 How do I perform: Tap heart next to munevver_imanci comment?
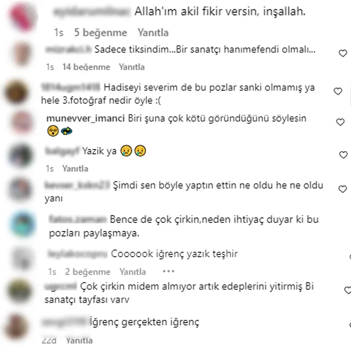tap(340, 122)
